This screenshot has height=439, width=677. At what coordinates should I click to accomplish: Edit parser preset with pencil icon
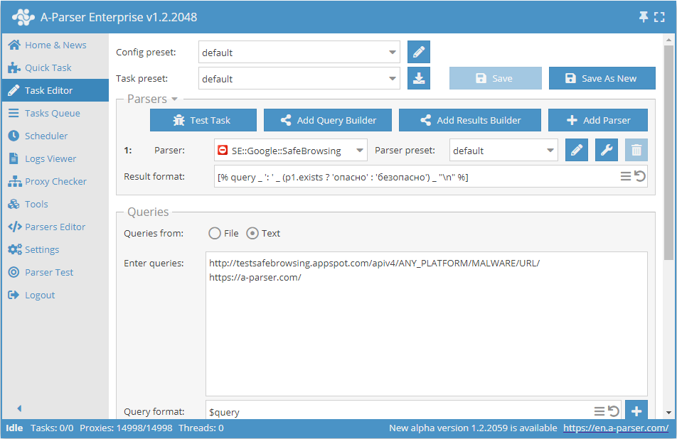click(x=577, y=150)
